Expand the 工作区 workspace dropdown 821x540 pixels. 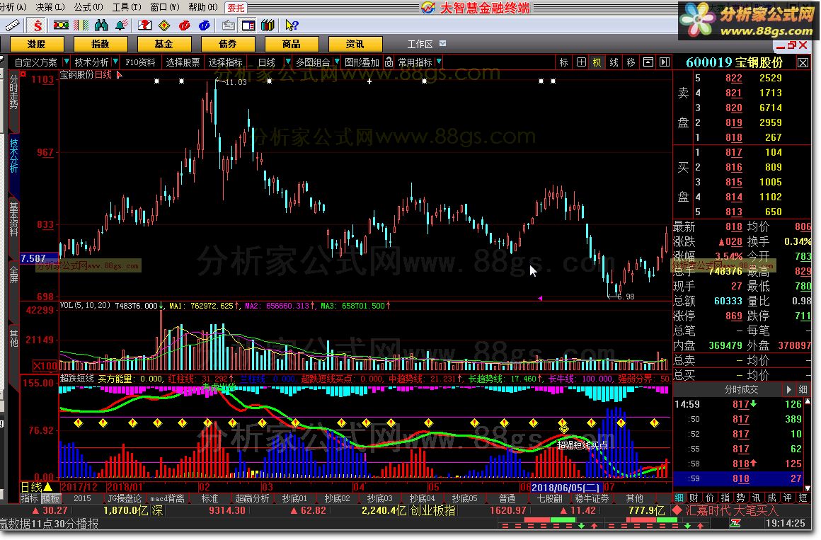point(443,43)
